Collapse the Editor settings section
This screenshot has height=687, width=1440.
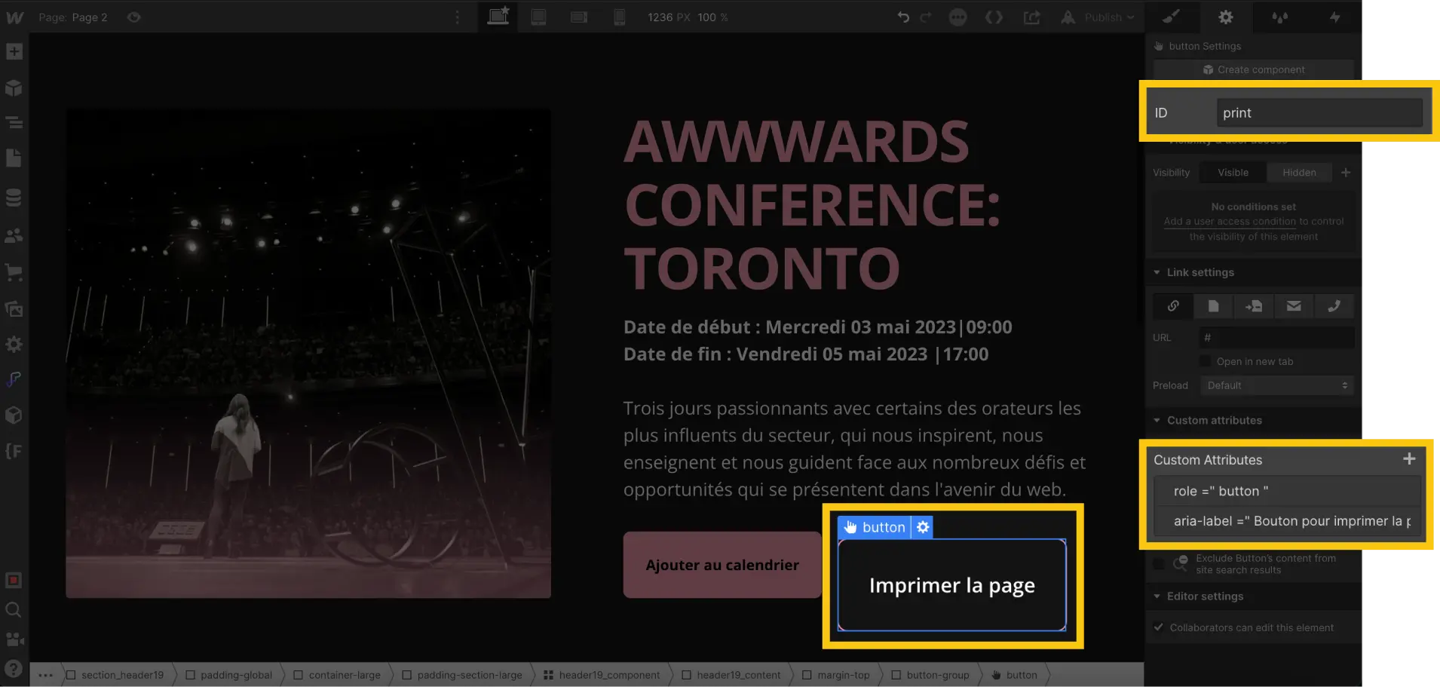pos(1198,596)
